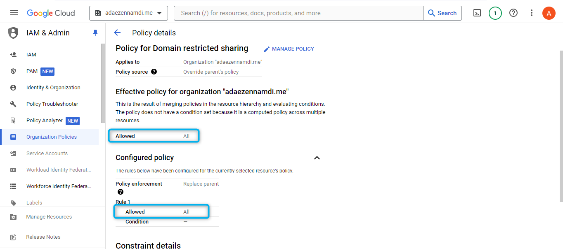Go back using the left arrow
Viewport: 563px width, 249px height.
[x=117, y=33]
